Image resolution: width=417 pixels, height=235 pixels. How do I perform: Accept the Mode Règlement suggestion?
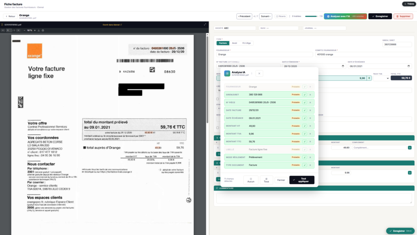[x=305, y=157]
